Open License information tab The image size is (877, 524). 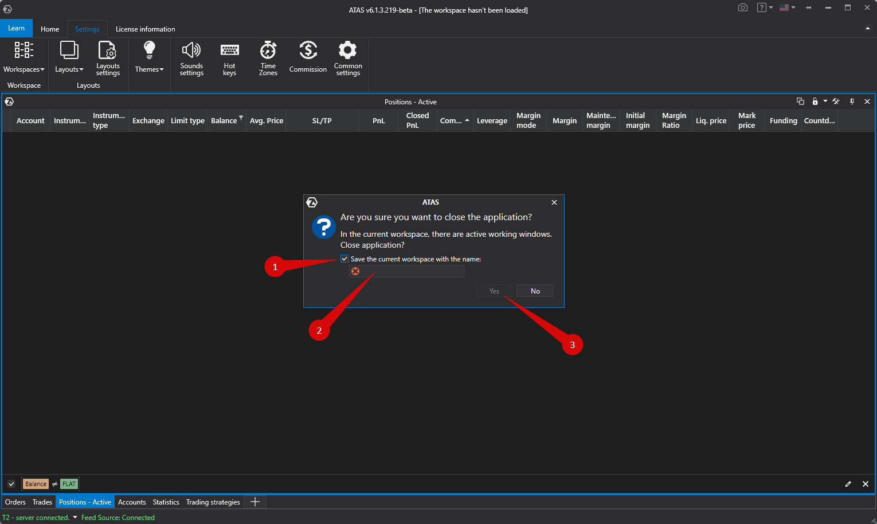point(146,29)
